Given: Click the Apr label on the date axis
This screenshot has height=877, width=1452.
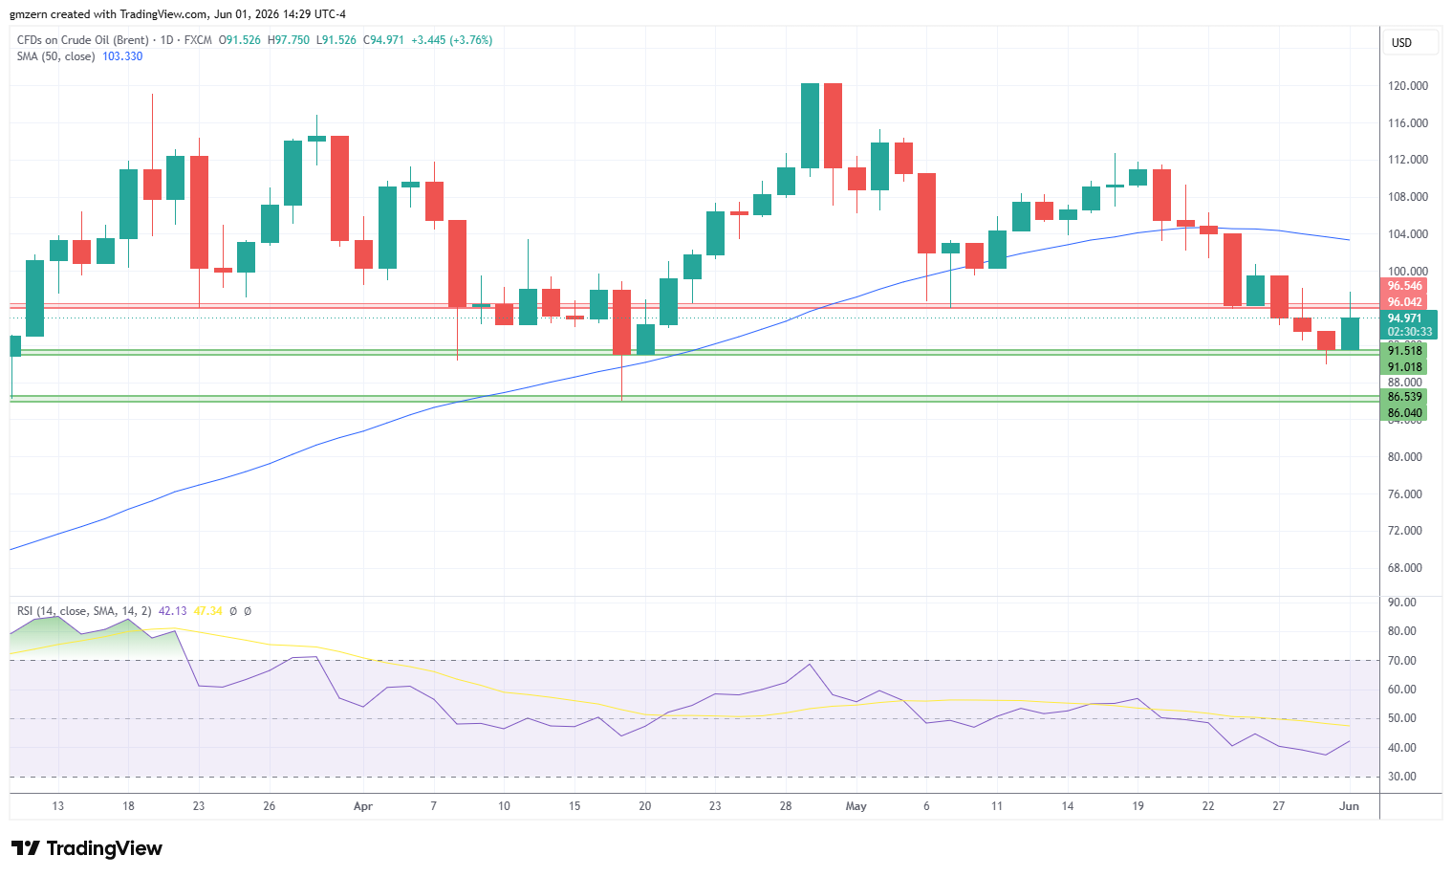Looking at the screenshot, I should tap(363, 806).
